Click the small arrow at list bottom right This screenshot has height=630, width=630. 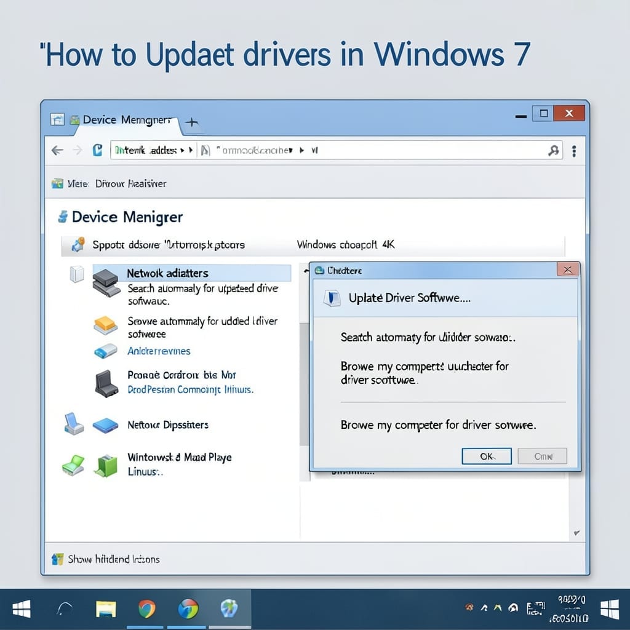click(x=577, y=533)
